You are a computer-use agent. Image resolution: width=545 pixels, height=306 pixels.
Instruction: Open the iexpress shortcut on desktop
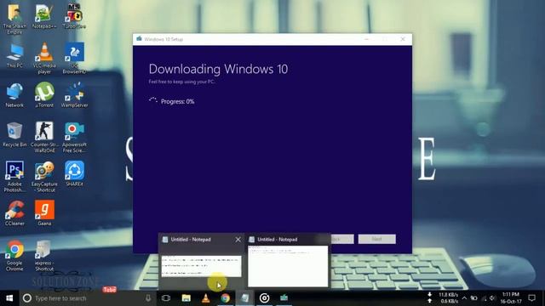pyautogui.click(x=44, y=256)
